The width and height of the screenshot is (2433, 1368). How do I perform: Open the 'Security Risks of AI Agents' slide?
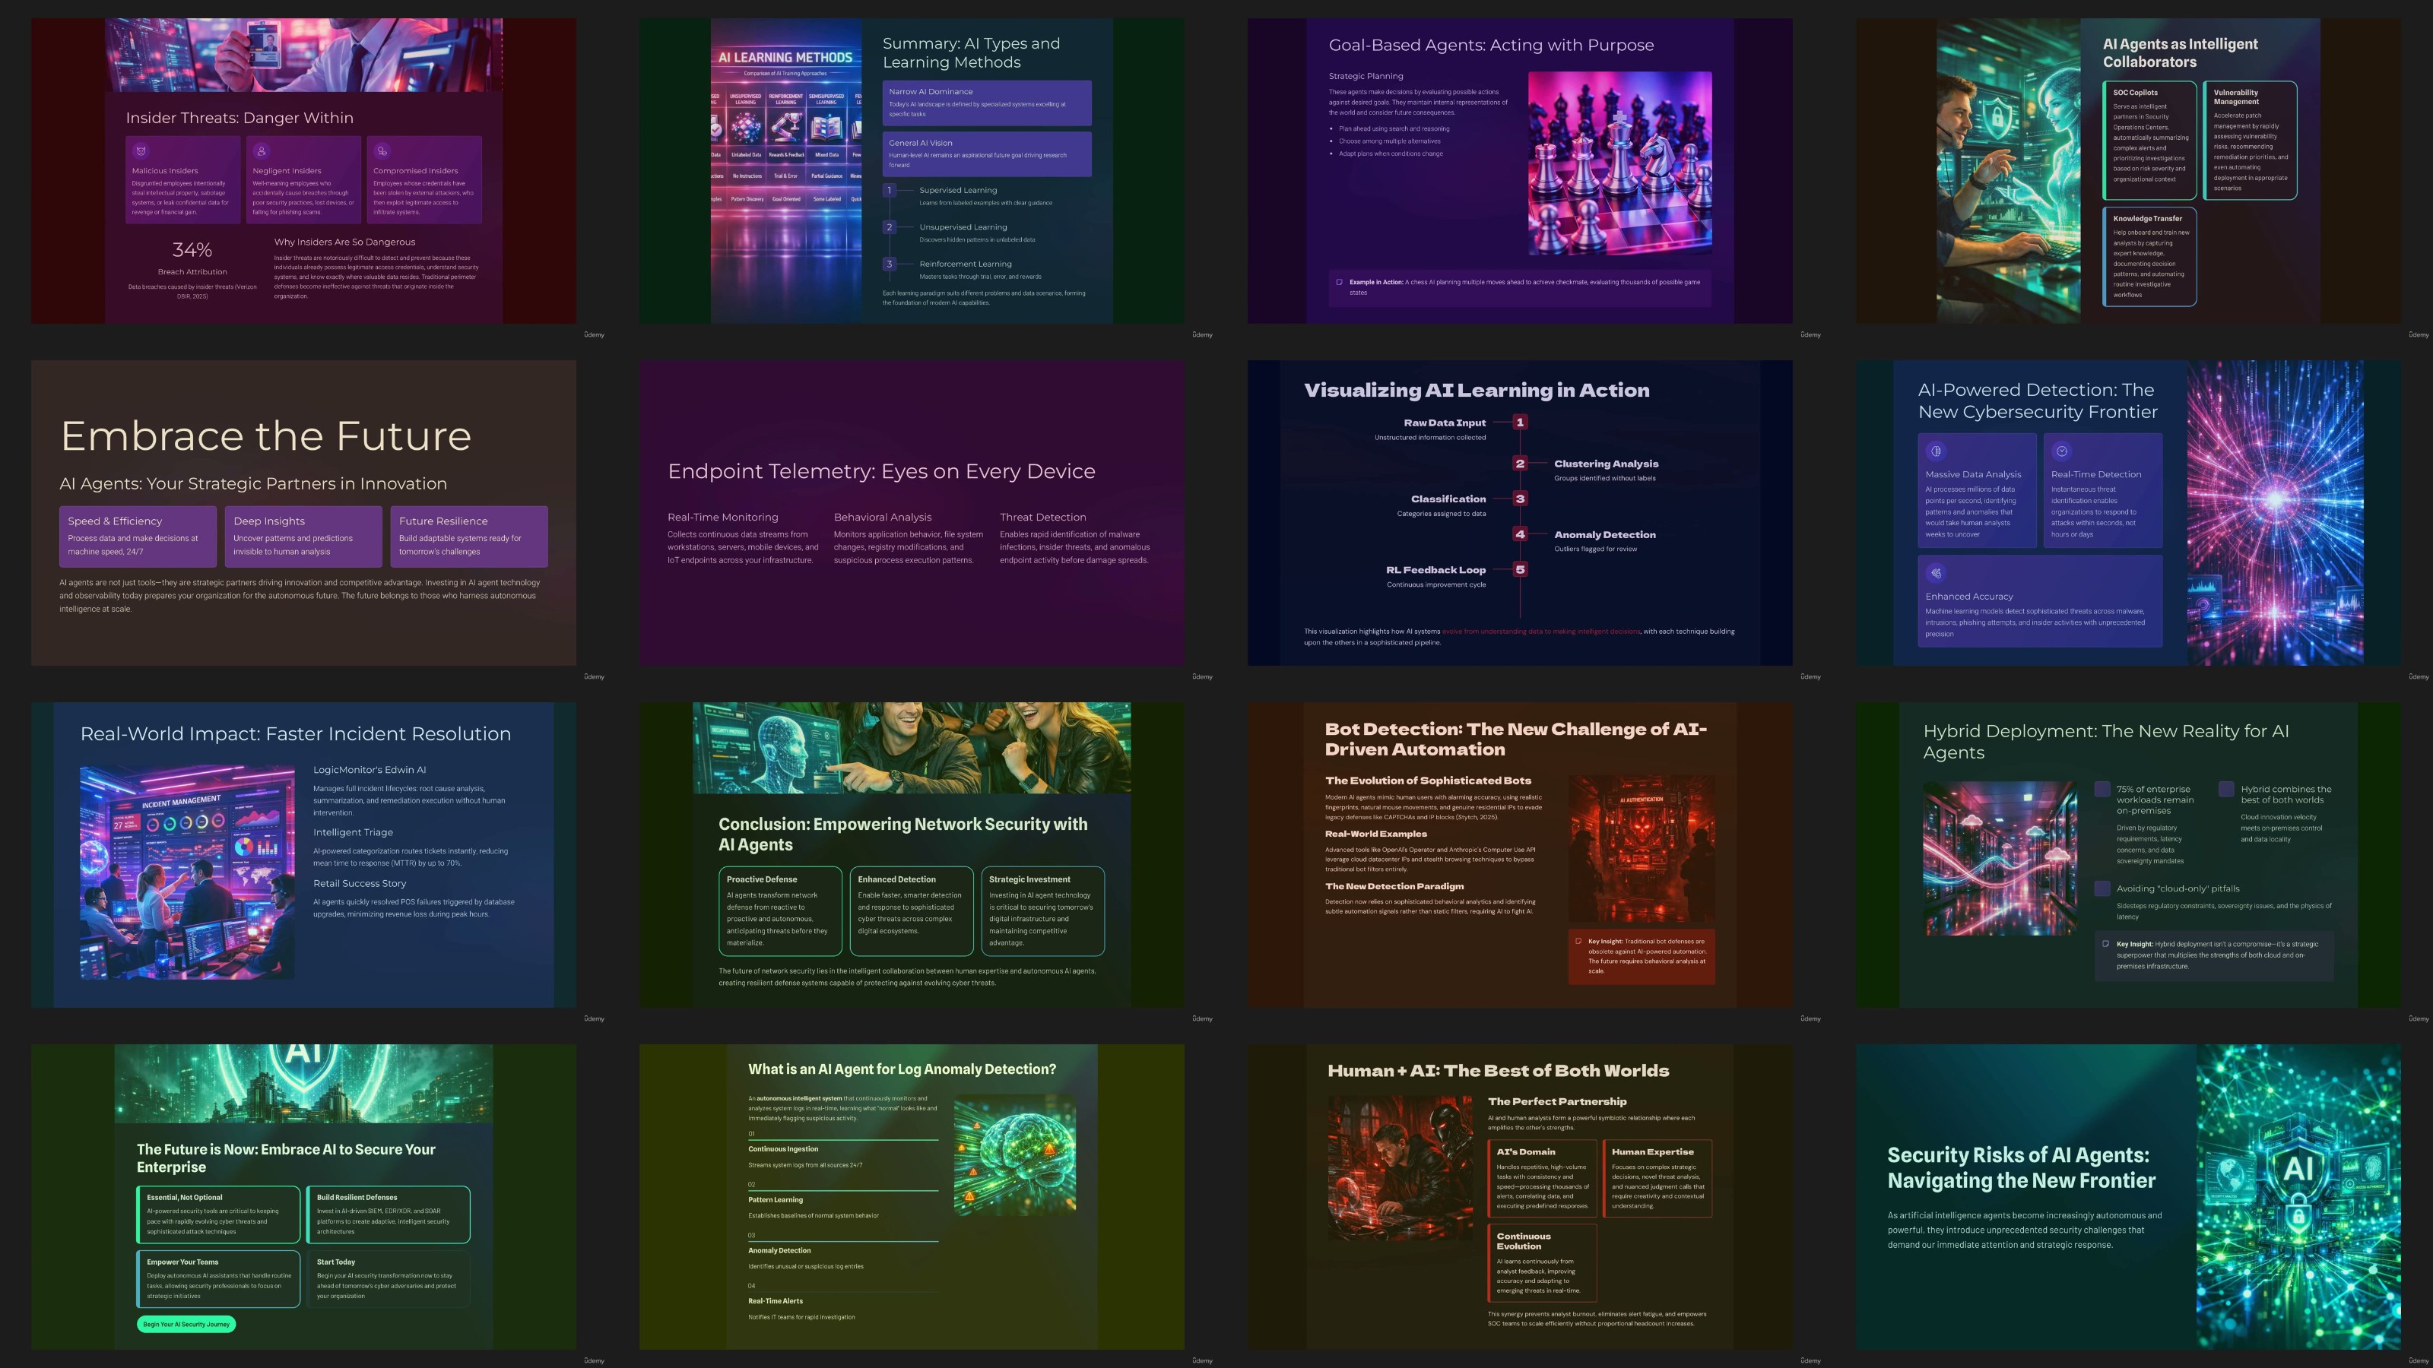(x=2128, y=1196)
